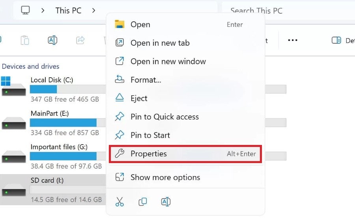Click the cut icon in context menu
Screen dimensions: 355x219
tap(119, 202)
